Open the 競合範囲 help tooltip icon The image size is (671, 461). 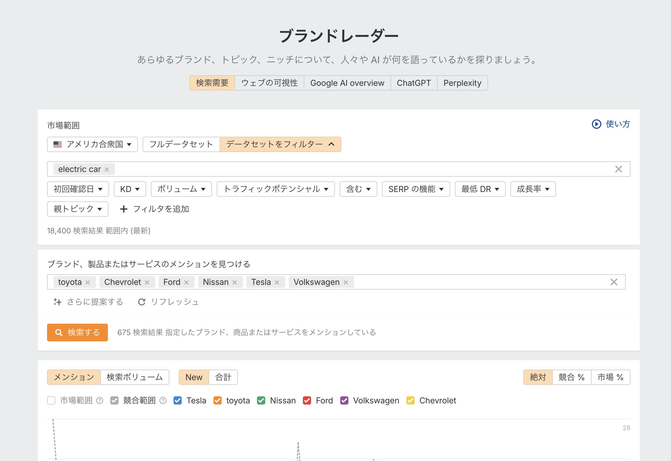(x=163, y=400)
